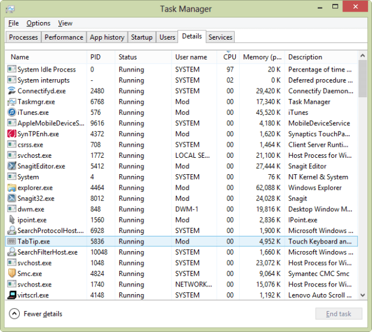372x332 pixels.
Task: Sort by the Status column header
Action: click(x=144, y=57)
